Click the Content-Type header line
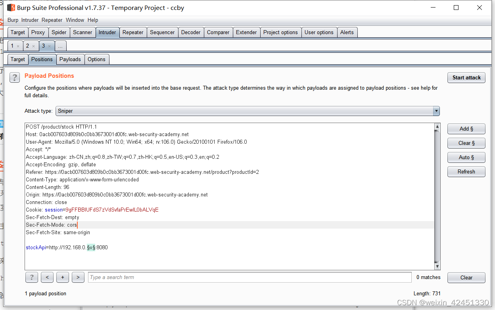This screenshot has width=495, height=310. [82, 180]
